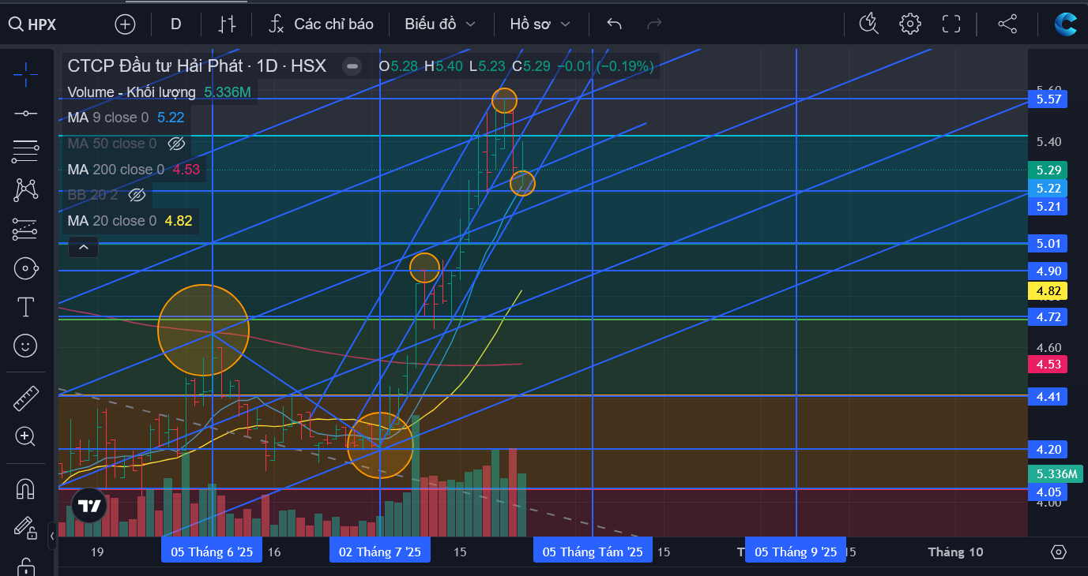This screenshot has width=1088, height=576.
Task: Collapse the indicator legend chevron
Action: pos(83,247)
